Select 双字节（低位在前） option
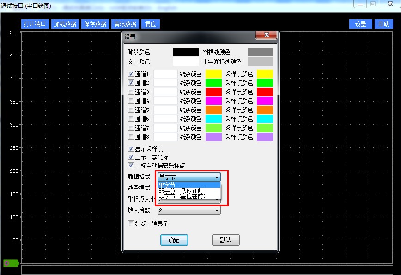This screenshot has height=275, width=401. click(189, 190)
